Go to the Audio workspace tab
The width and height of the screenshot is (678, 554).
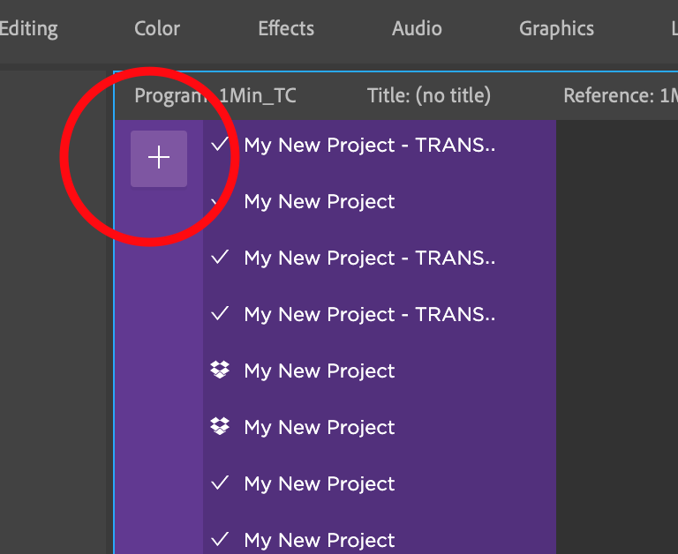417,29
